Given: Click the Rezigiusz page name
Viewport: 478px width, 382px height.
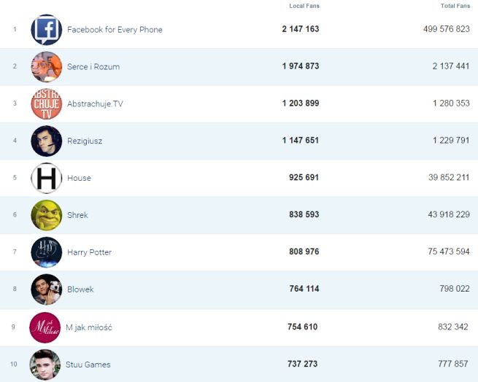Looking at the screenshot, I should 85,141.
